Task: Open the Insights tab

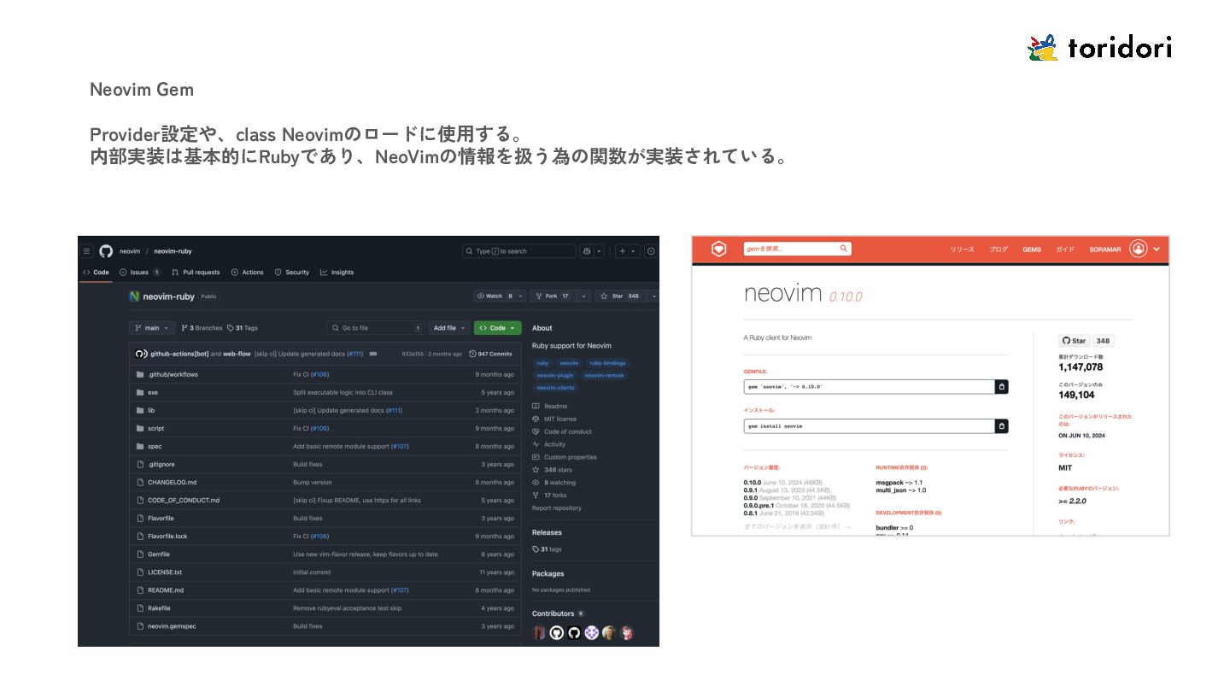Action: (x=337, y=273)
